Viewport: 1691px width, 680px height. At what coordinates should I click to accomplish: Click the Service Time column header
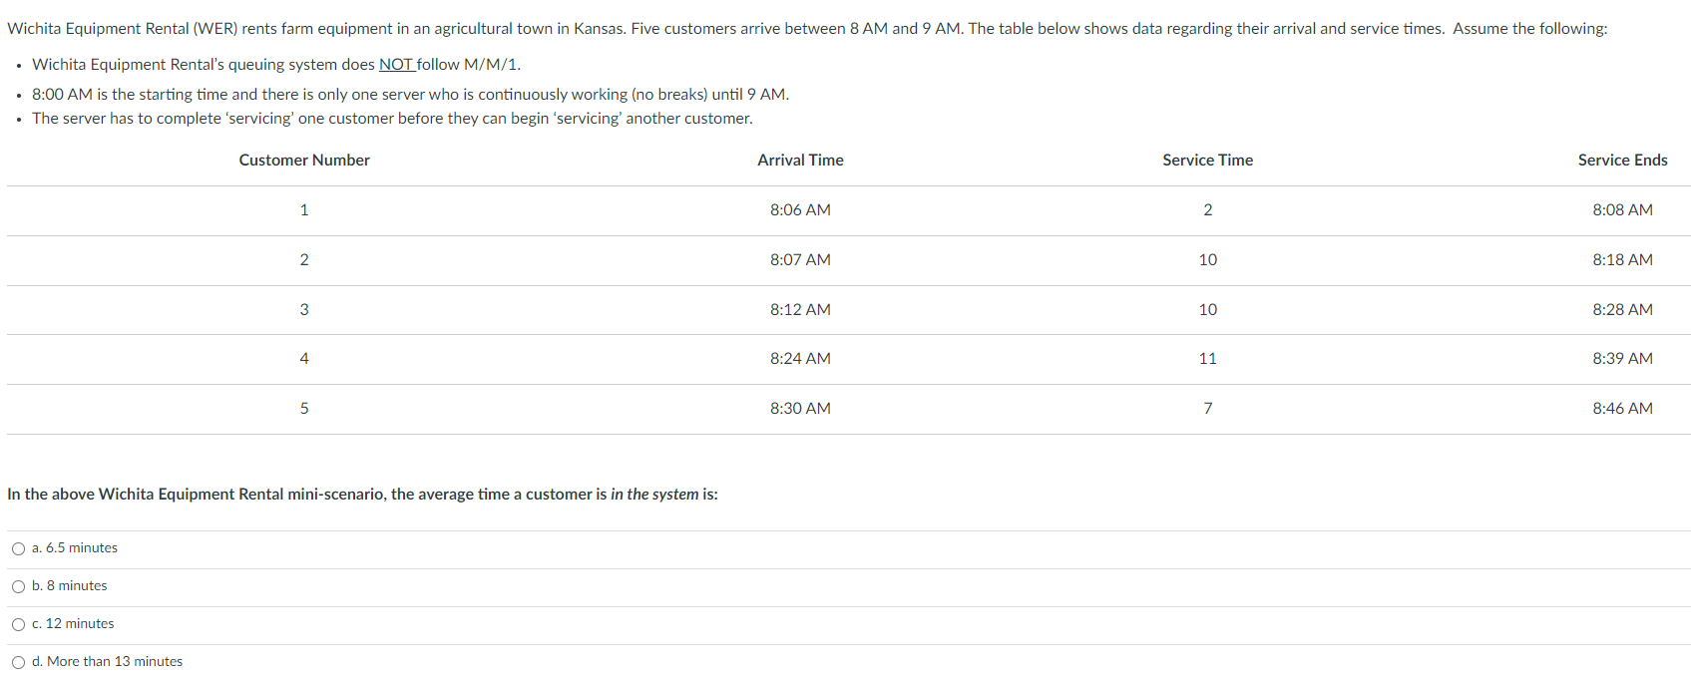[x=1207, y=161]
